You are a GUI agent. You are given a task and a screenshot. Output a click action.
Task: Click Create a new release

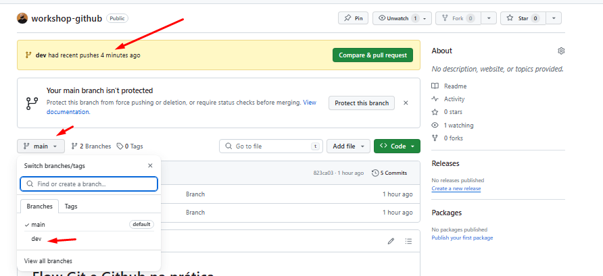coord(456,188)
